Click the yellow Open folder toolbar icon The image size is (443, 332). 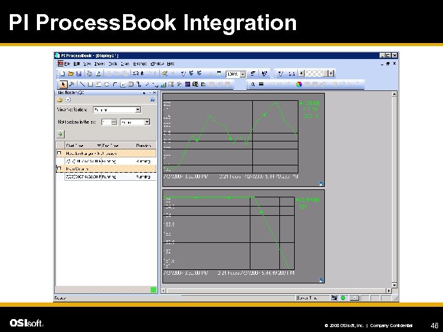(x=71, y=74)
